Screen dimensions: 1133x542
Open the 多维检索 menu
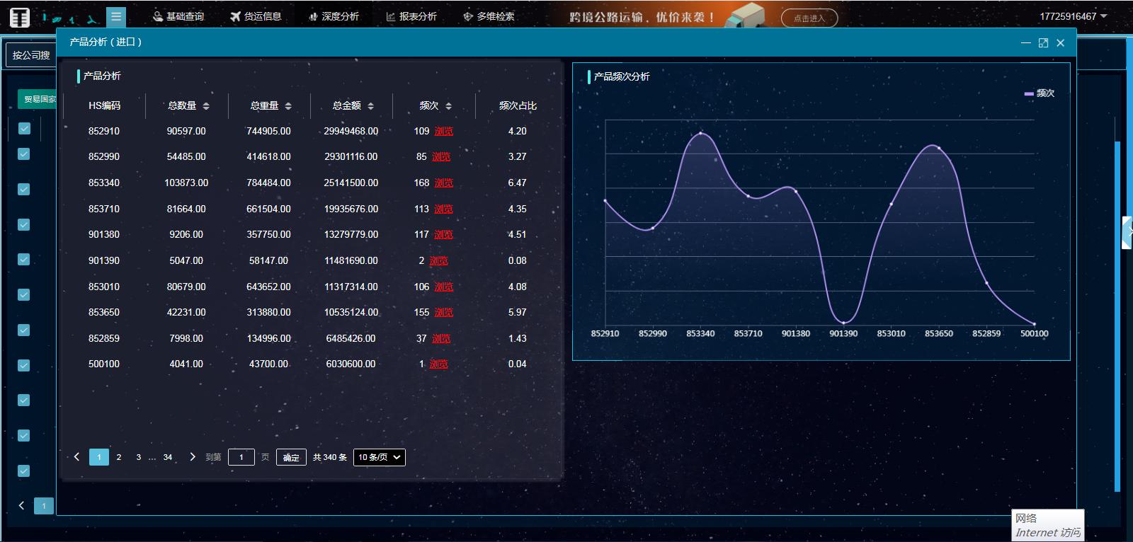pyautogui.click(x=489, y=16)
